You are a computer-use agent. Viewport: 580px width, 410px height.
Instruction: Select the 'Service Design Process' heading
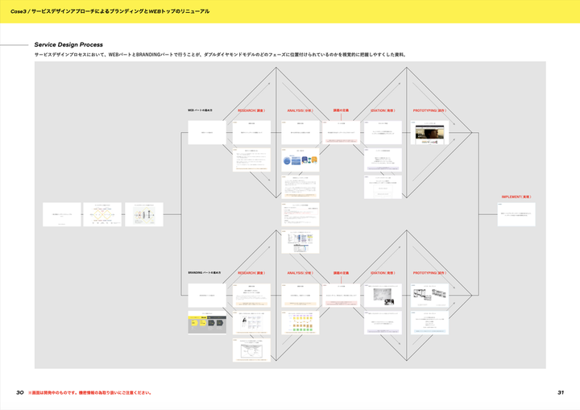tap(68, 44)
